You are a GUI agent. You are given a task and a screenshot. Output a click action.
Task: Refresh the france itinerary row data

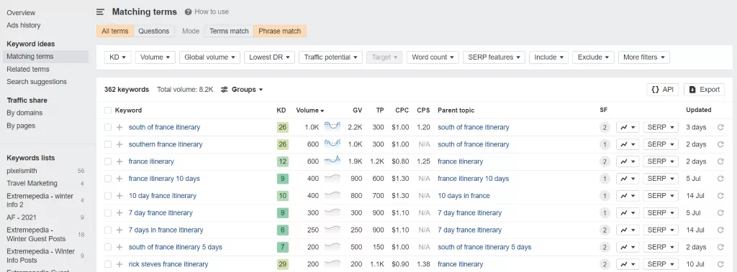tap(720, 161)
